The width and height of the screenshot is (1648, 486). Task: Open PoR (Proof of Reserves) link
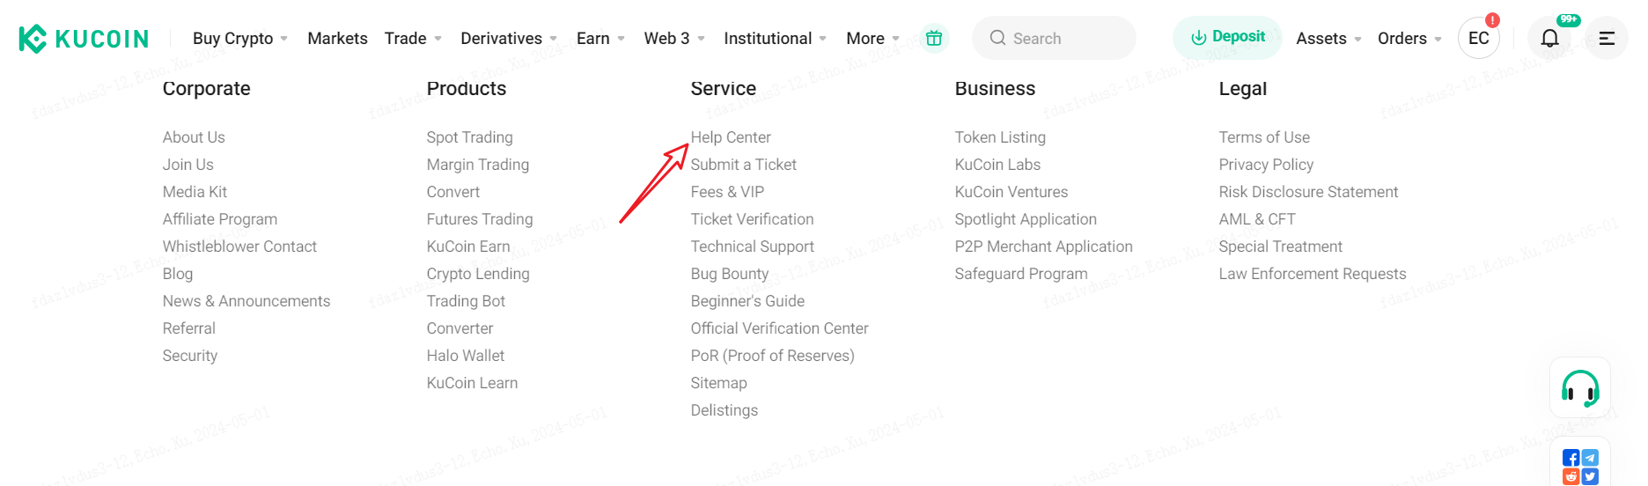click(x=773, y=356)
